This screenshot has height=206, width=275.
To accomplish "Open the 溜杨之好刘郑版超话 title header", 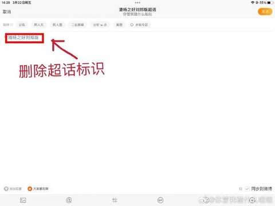I will click(137, 10).
